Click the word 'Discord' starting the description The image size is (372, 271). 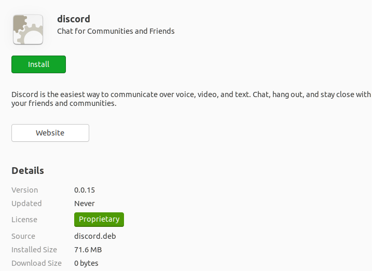tap(25, 94)
